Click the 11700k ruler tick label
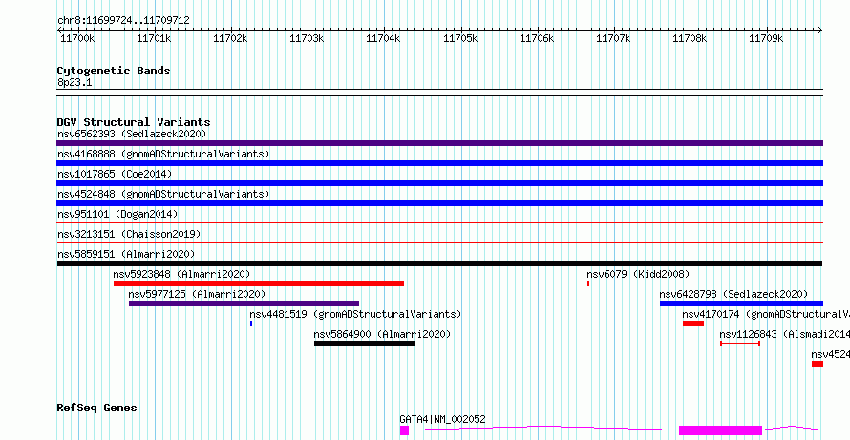 (x=78, y=38)
